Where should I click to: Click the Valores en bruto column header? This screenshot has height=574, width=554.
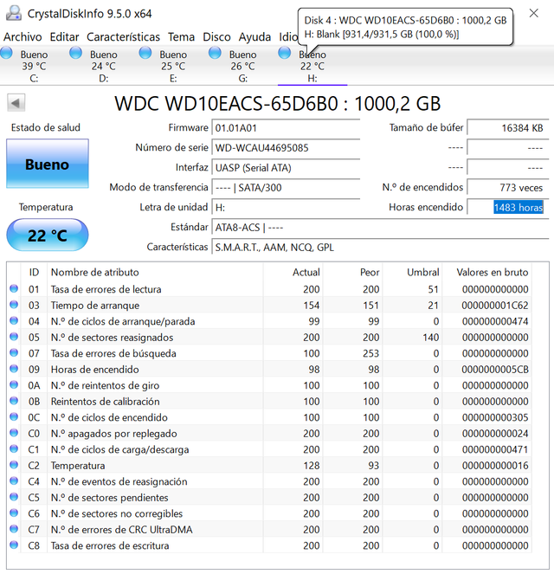click(x=486, y=272)
